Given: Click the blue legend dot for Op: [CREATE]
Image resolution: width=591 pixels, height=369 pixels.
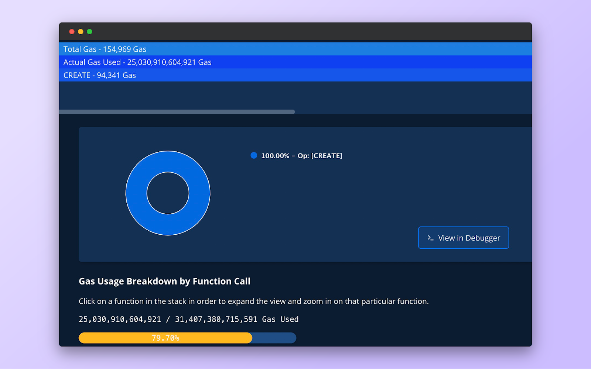Looking at the screenshot, I should pyautogui.click(x=254, y=155).
